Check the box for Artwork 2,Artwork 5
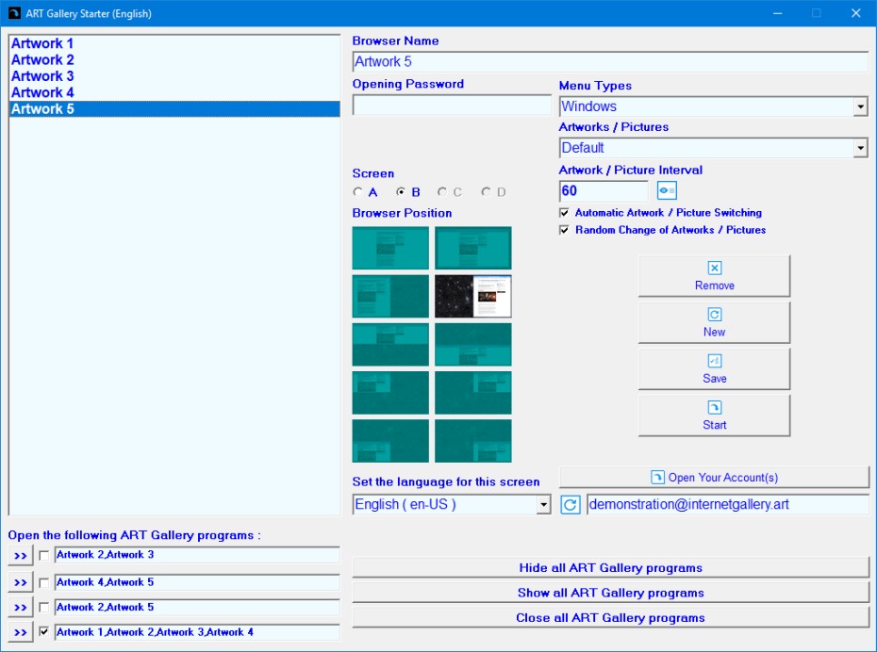 click(x=44, y=608)
